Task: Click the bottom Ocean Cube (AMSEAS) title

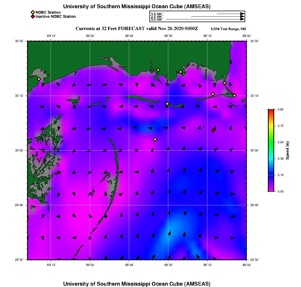Action: click(137, 283)
